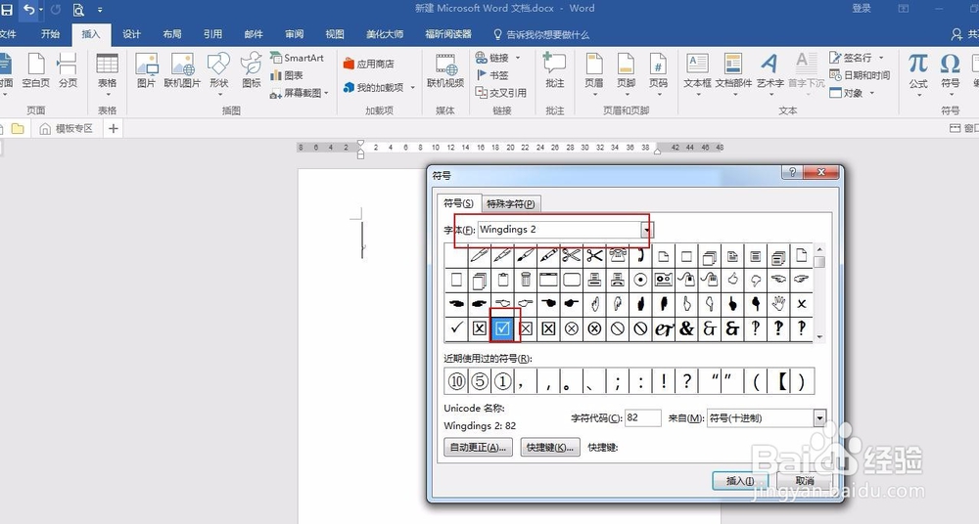979x524 pixels.
Task: Insert online pictures (联机图片)
Action: (x=182, y=71)
